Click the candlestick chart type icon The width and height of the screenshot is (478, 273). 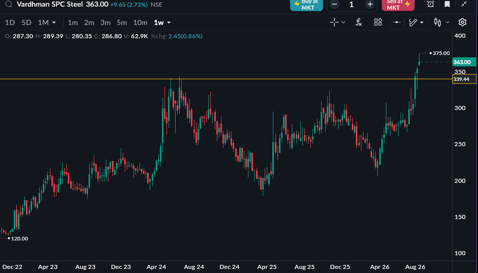coord(437,22)
